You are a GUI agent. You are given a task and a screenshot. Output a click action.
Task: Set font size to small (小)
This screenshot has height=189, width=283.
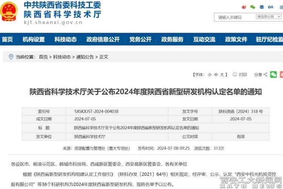(209, 75)
